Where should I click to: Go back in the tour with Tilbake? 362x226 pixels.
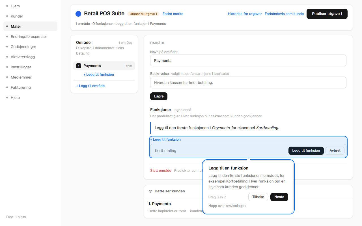tap(258, 197)
